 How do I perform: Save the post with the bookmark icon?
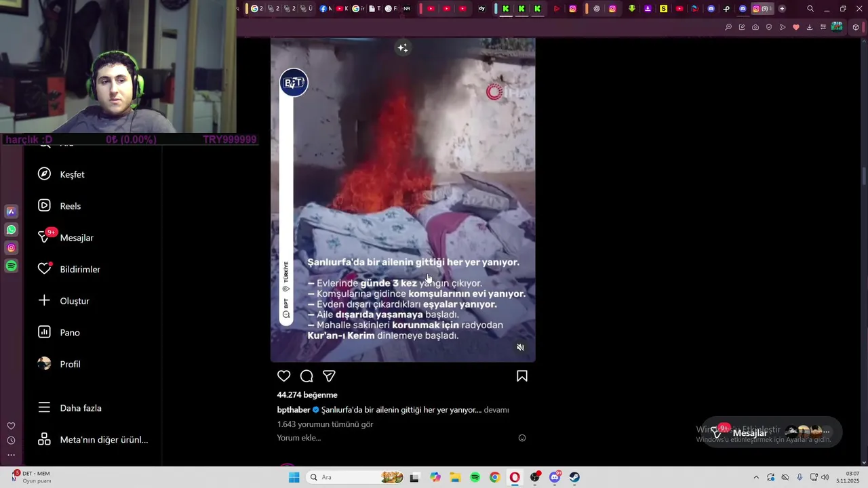(x=522, y=376)
